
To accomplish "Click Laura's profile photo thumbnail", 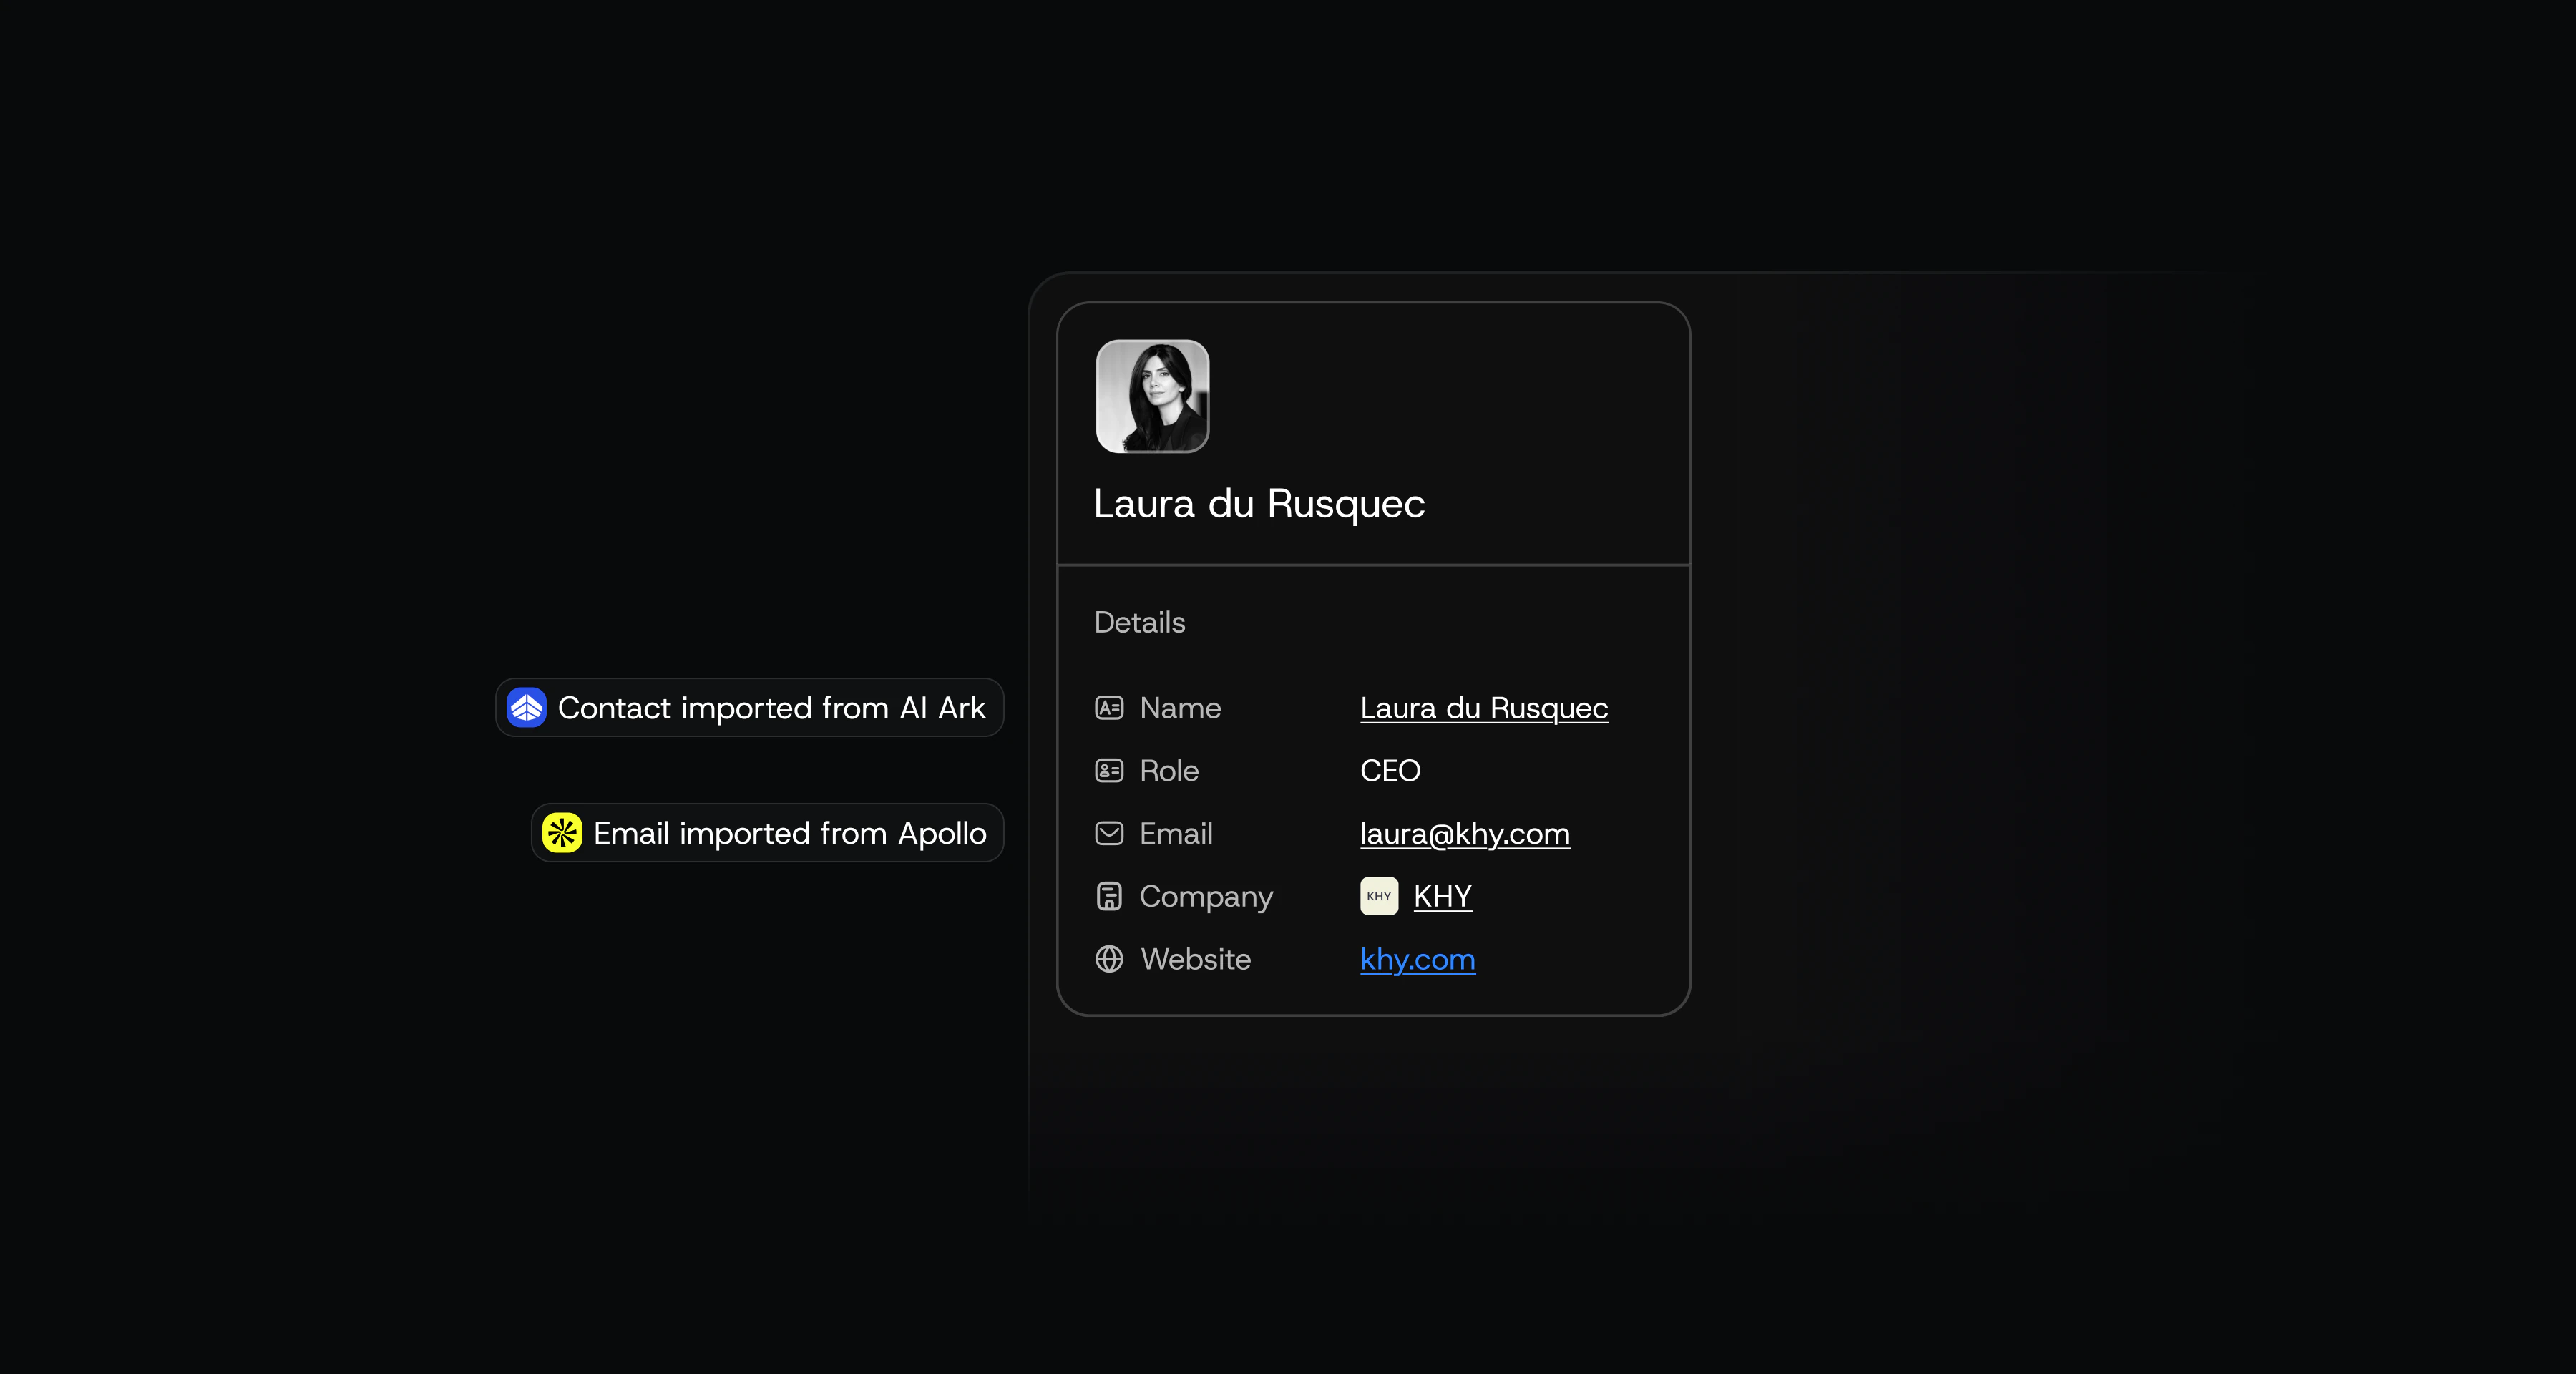I will point(1153,396).
